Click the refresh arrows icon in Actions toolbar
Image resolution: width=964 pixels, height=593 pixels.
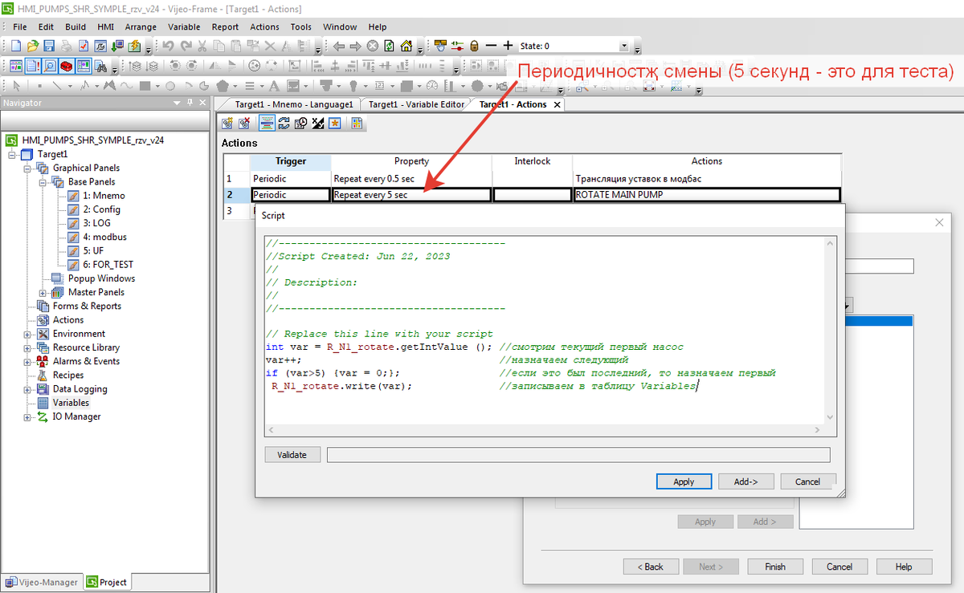[284, 123]
